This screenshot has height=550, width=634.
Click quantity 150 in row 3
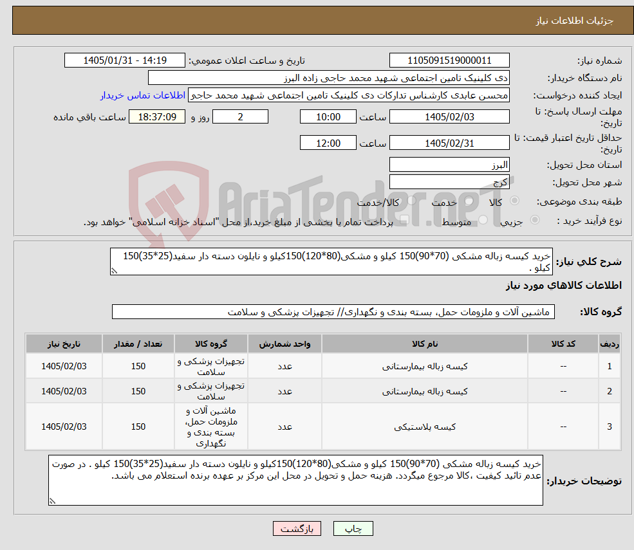point(138,426)
